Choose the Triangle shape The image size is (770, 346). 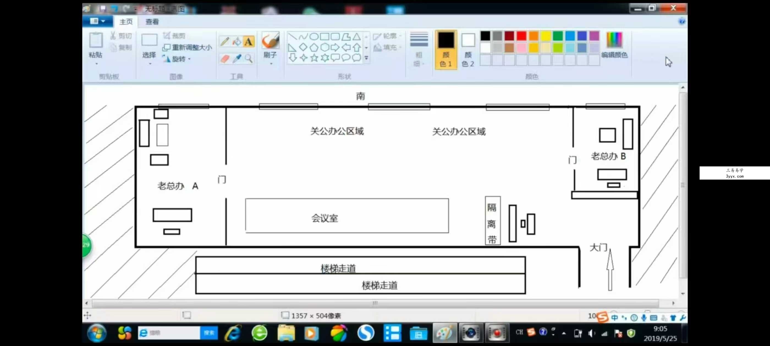coord(356,37)
